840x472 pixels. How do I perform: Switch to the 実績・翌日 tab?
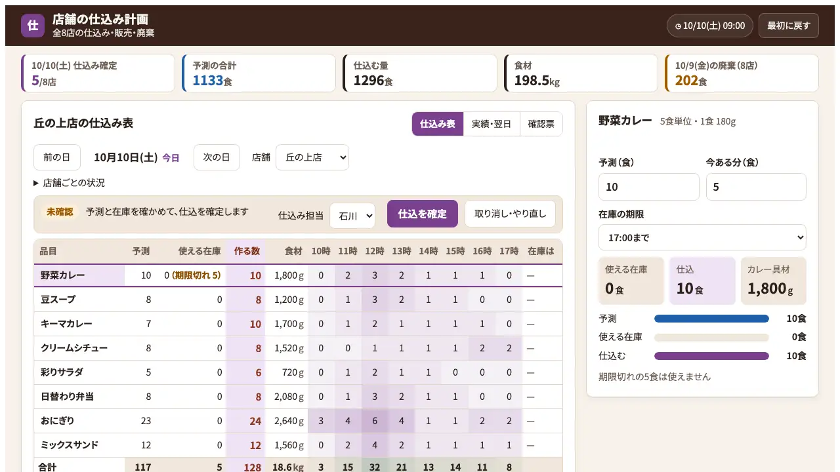pos(492,124)
